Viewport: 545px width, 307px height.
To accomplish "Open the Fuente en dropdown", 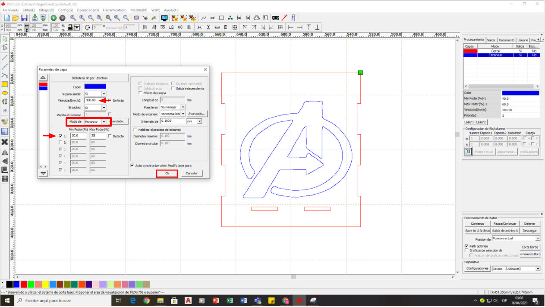I will (183, 107).
